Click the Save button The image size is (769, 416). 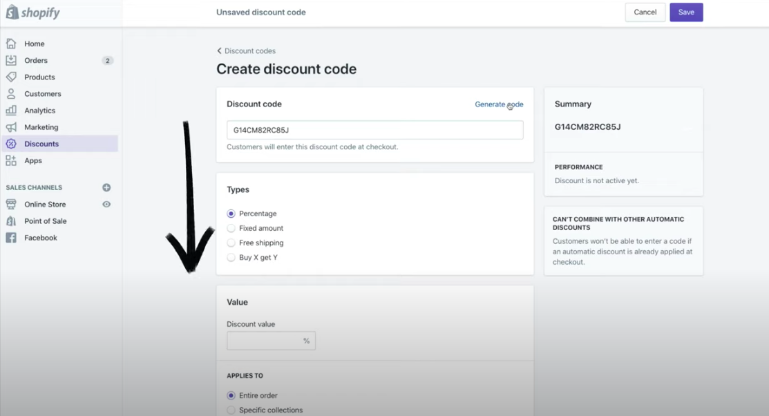coord(686,12)
